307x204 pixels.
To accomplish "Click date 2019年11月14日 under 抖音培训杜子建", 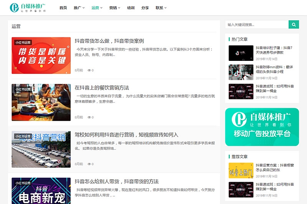I will [266, 59].
